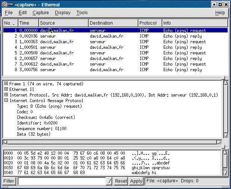
Task: Open the Capture menu
Action: pyautogui.click(x=40, y=13)
